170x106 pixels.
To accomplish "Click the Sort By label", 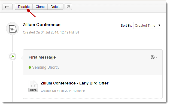I will tap(126, 26).
